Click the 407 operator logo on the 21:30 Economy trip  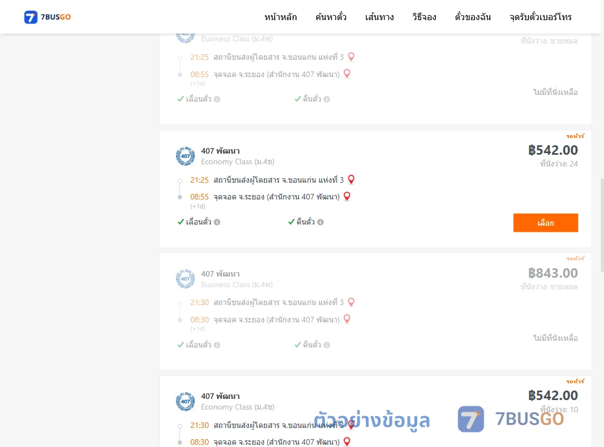click(185, 402)
